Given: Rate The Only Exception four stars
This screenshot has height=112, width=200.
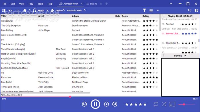Looking at the screenshot, I should pyautogui.click(x=154, y=26).
